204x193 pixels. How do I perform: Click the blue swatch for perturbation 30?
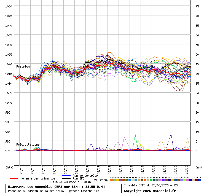tap(199, 180)
